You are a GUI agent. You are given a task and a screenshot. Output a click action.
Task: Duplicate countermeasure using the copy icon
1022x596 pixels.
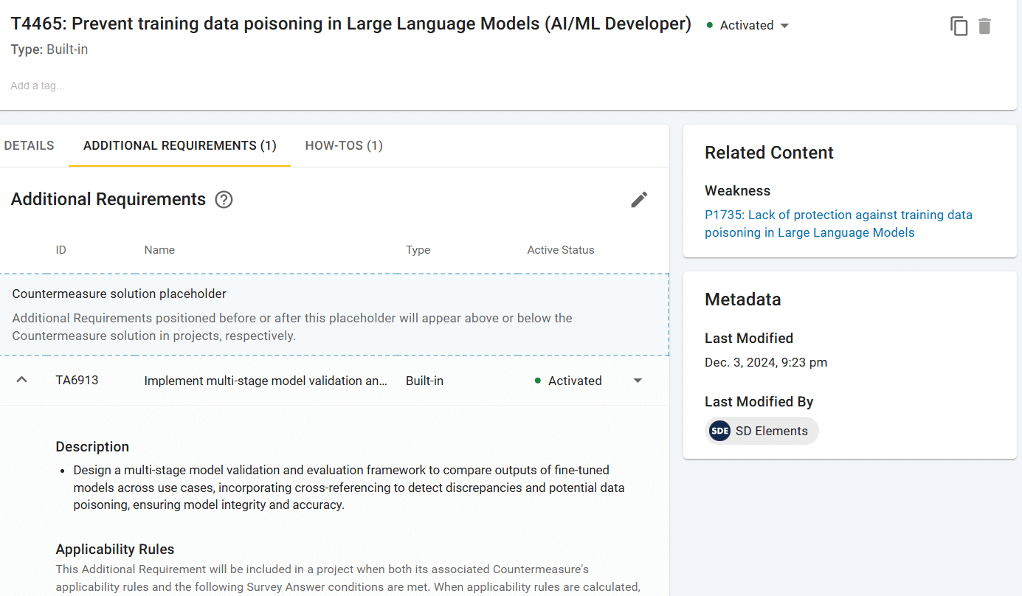pyautogui.click(x=959, y=27)
